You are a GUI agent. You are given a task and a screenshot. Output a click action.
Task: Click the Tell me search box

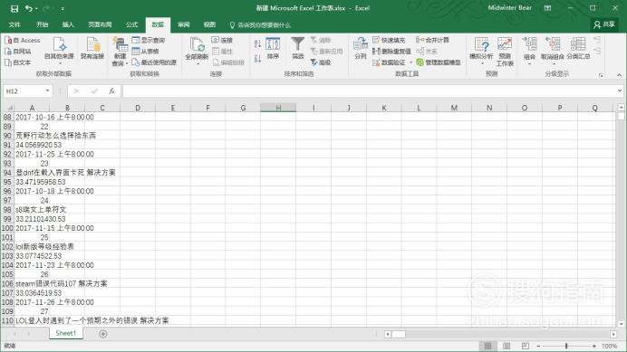[260, 25]
